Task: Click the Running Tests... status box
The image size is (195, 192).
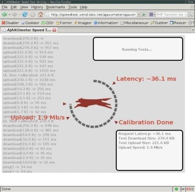Action: point(138,49)
